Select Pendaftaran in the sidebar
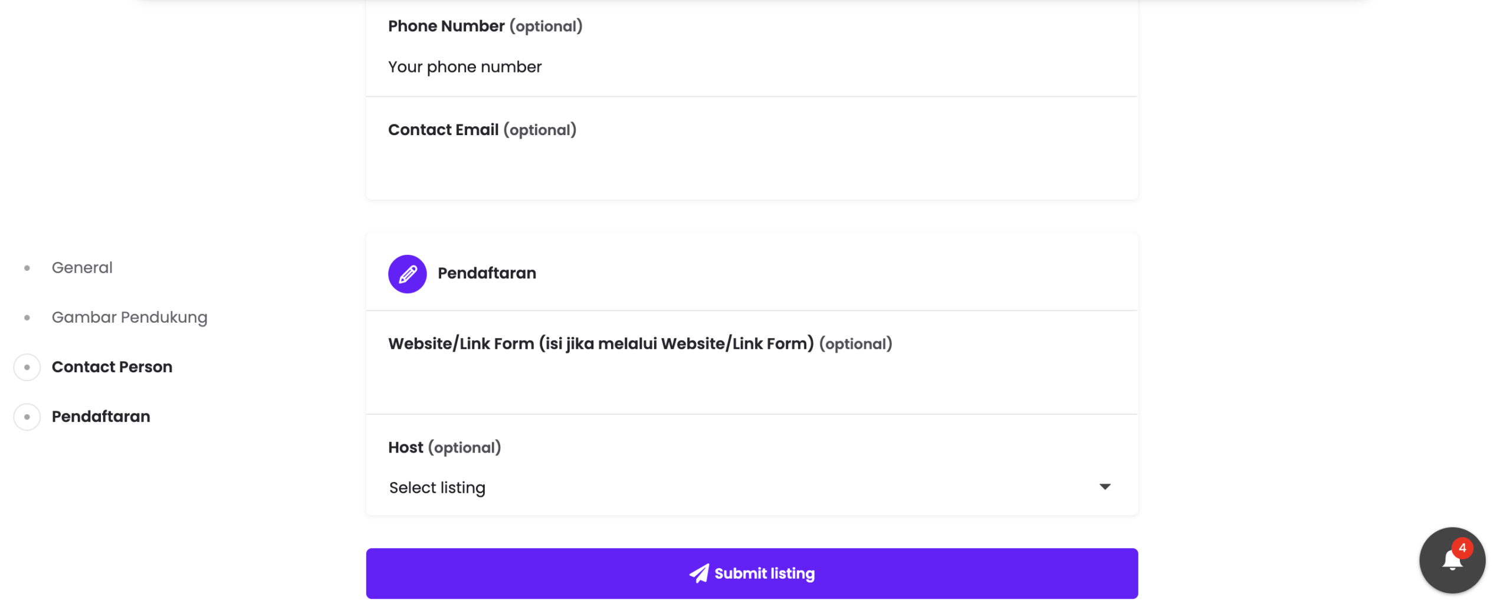 pos(101,416)
